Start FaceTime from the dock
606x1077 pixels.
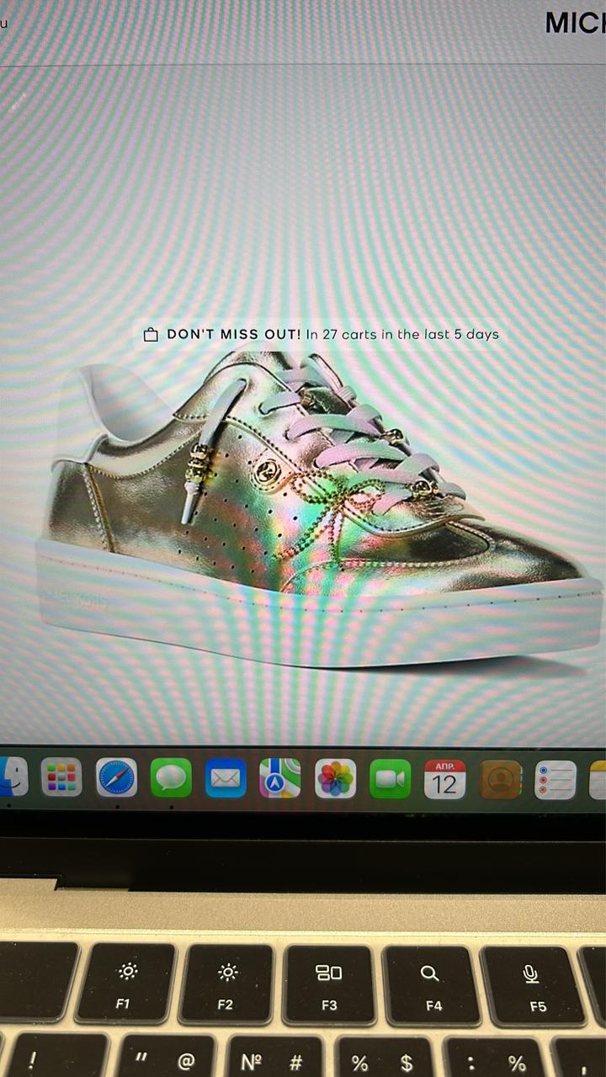pyautogui.click(x=391, y=779)
